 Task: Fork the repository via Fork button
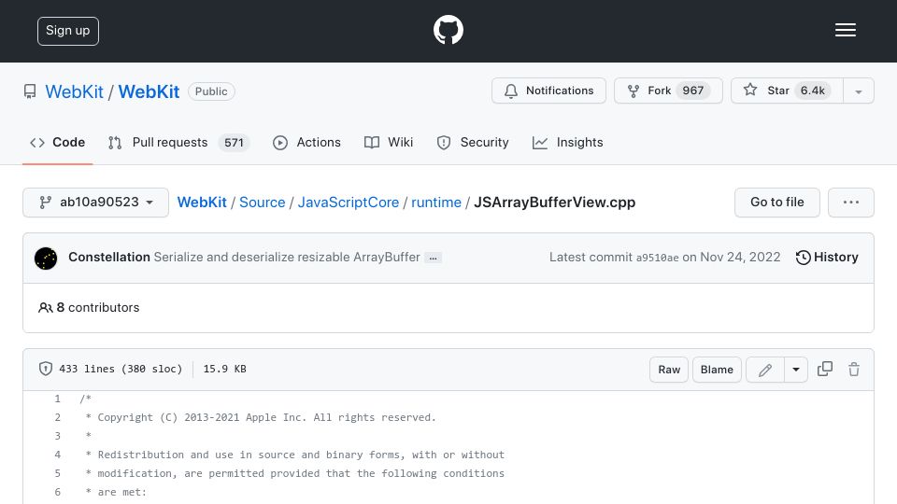click(x=668, y=91)
